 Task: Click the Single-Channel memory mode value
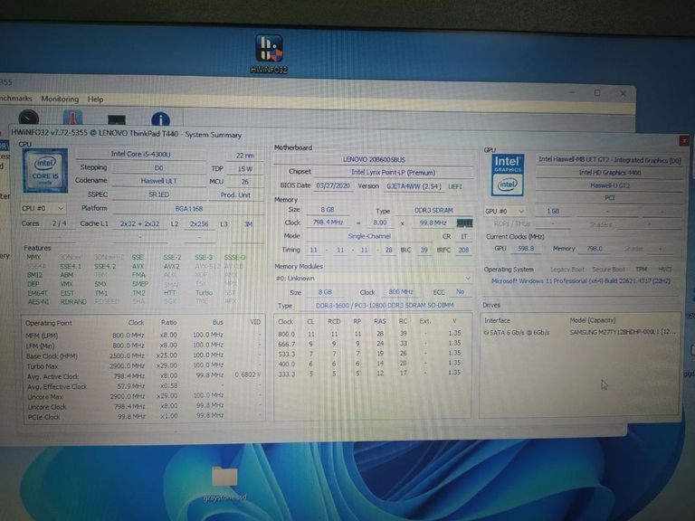click(x=369, y=236)
